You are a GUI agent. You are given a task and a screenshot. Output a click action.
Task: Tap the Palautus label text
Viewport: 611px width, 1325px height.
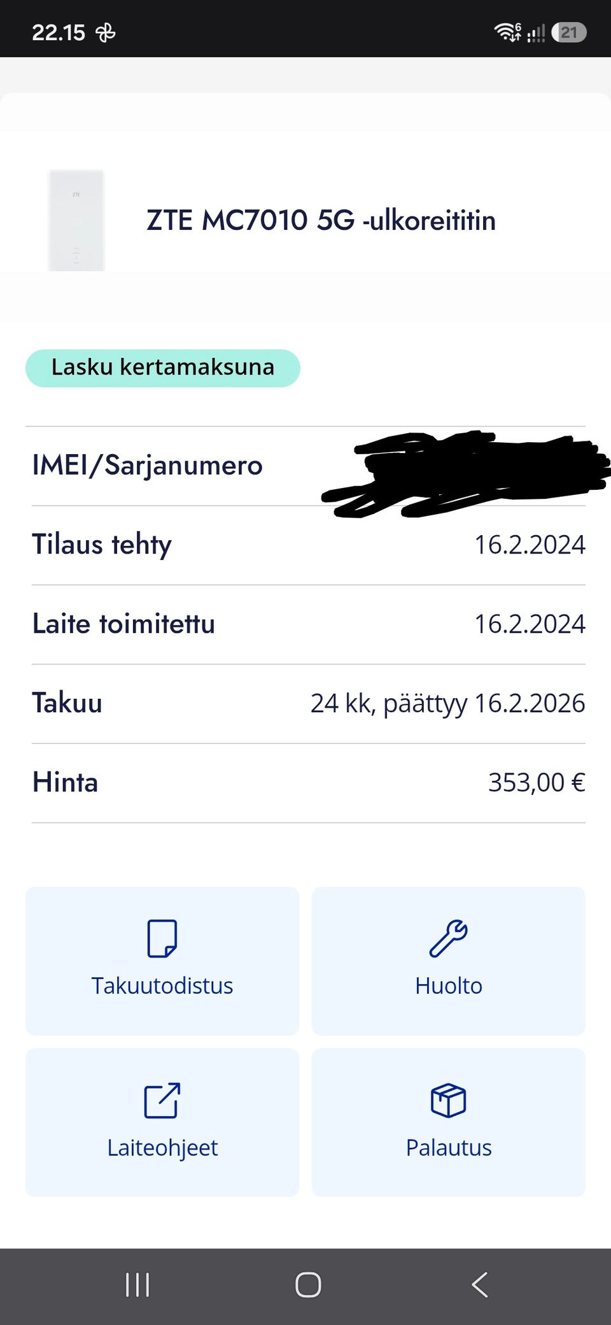449,1147
